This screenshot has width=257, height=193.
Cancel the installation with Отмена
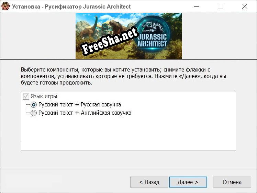pyautogui.click(x=232, y=182)
